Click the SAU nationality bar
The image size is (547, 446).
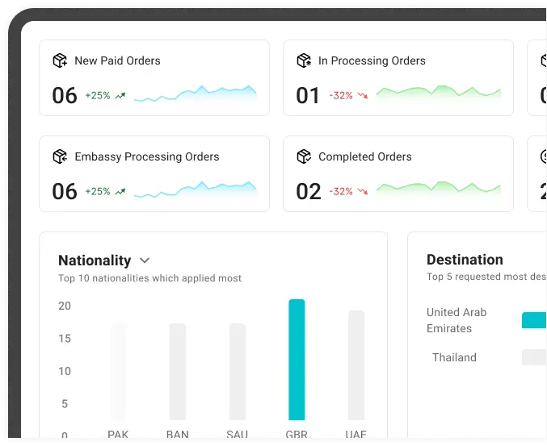(x=238, y=371)
